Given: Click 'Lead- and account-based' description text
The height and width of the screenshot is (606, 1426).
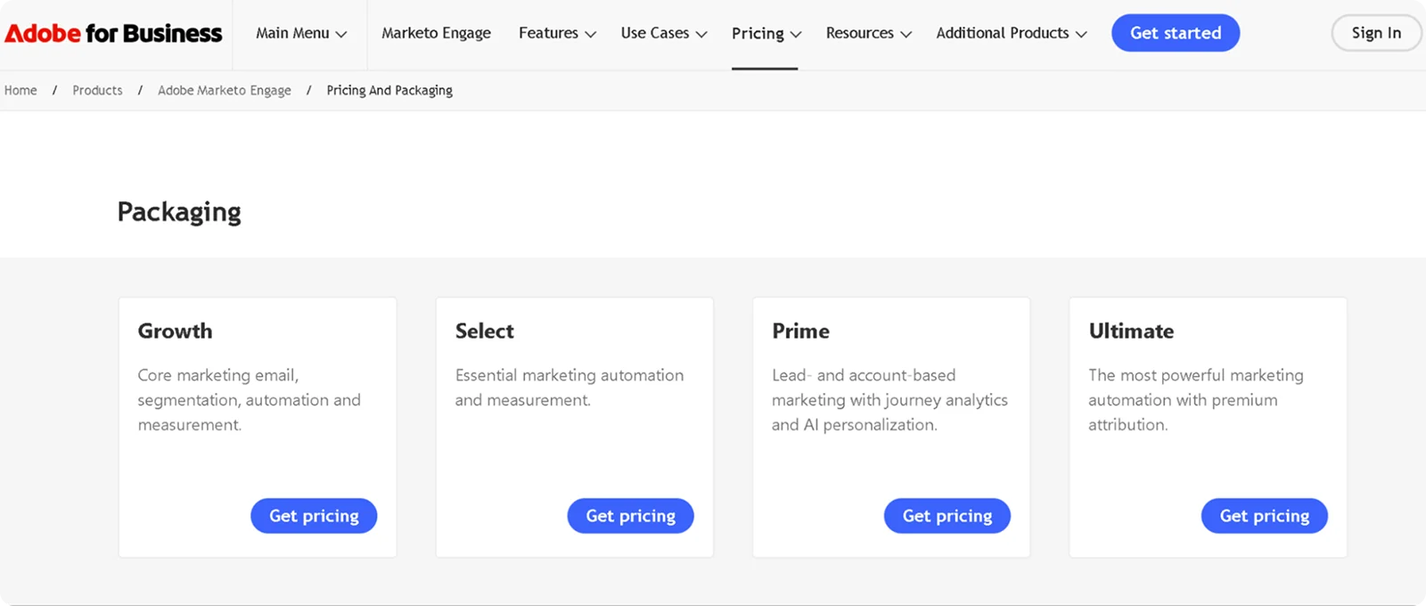Looking at the screenshot, I should (x=889, y=400).
